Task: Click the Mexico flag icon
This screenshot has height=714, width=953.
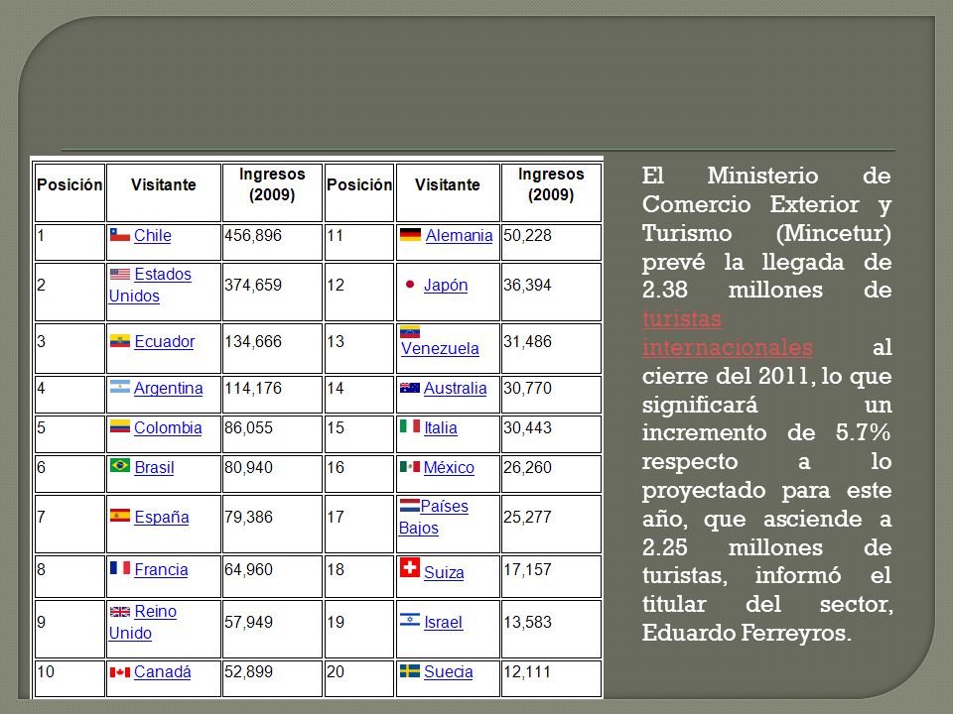Action: pyautogui.click(x=410, y=466)
